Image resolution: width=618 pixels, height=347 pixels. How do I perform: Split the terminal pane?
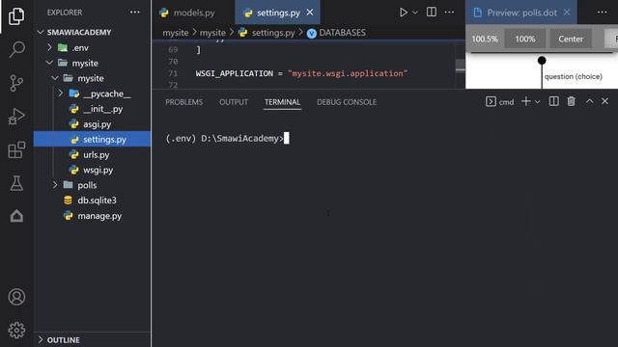coord(553,101)
